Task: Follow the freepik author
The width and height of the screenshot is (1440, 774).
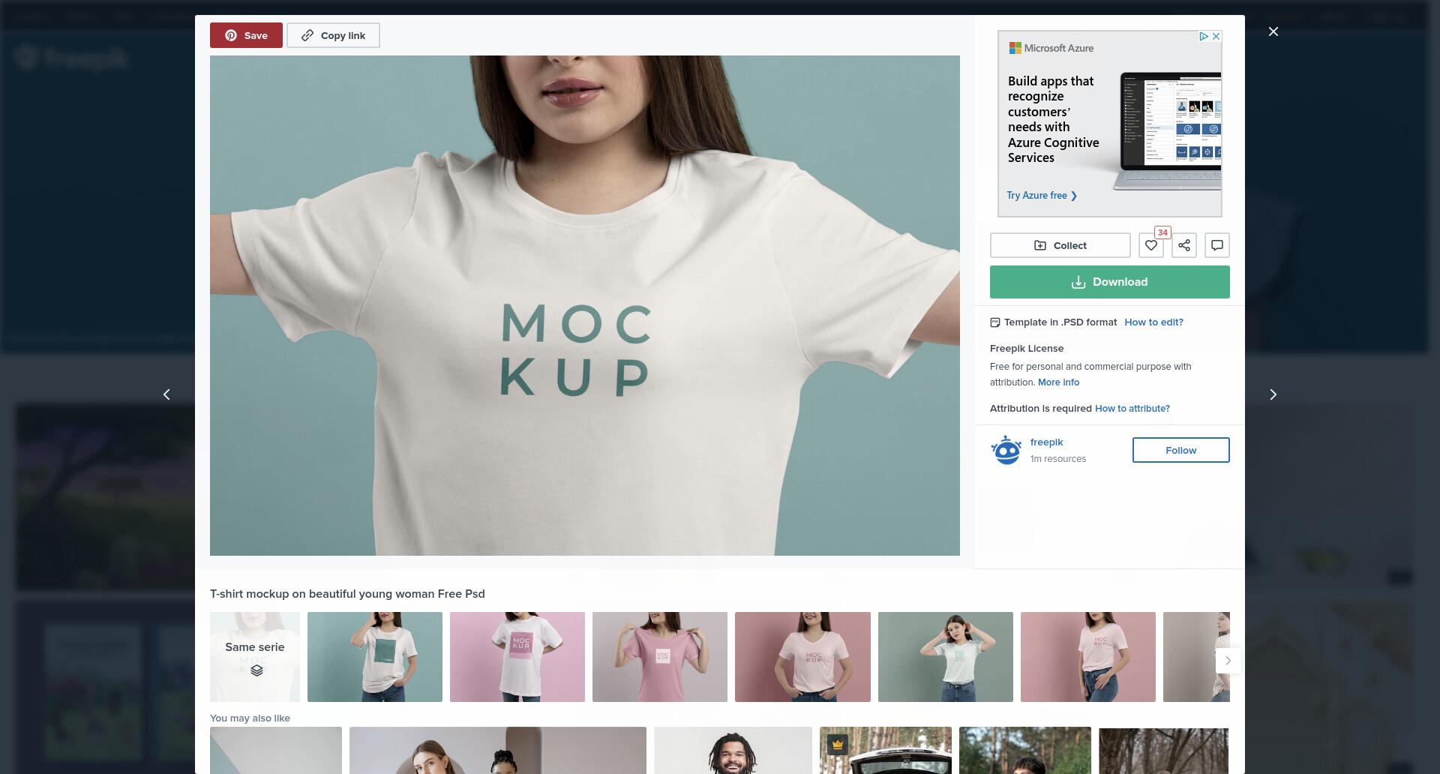Action: coord(1180,450)
